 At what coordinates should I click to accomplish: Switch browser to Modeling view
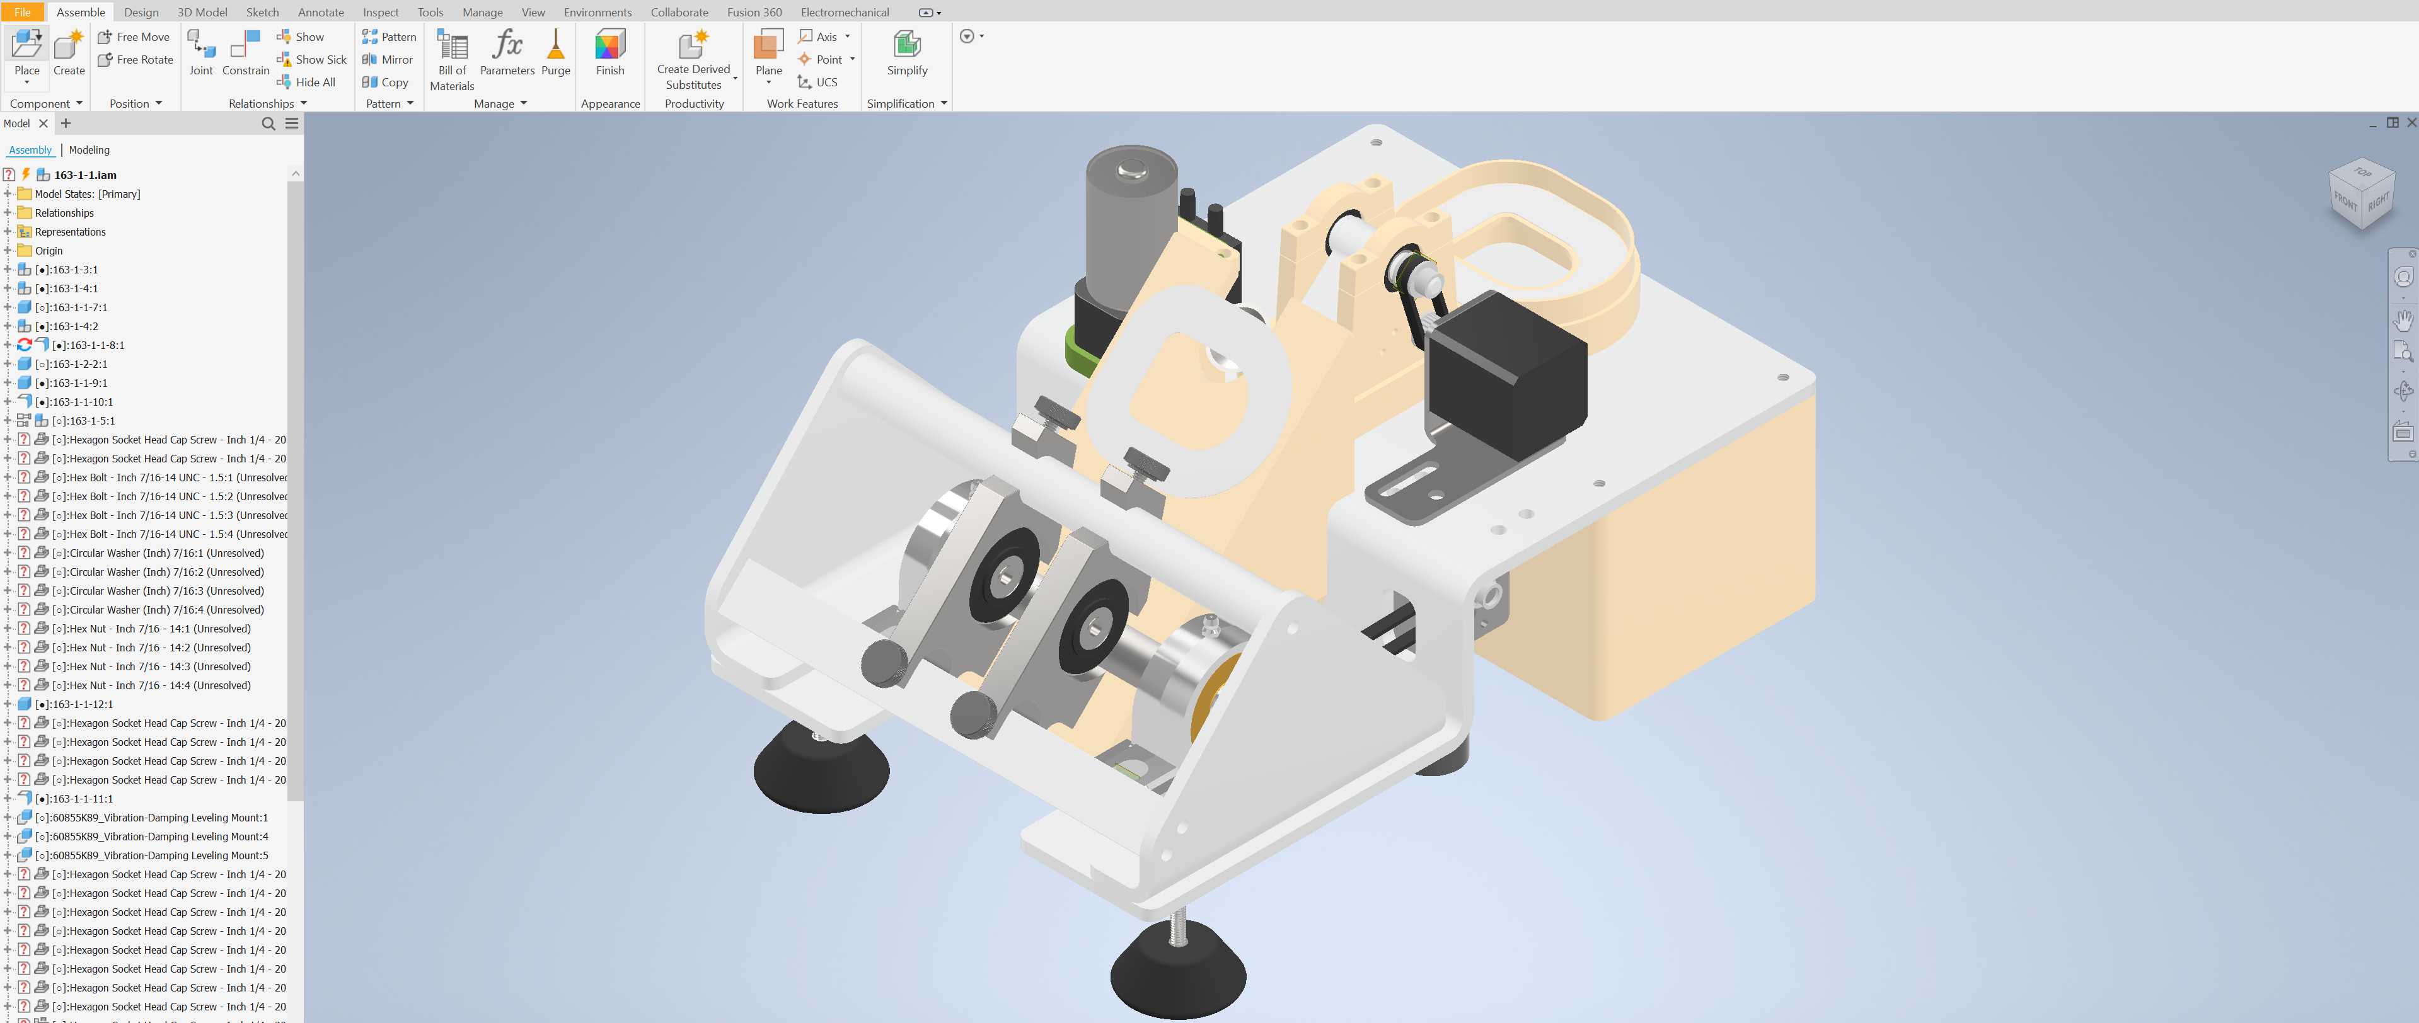[89, 150]
